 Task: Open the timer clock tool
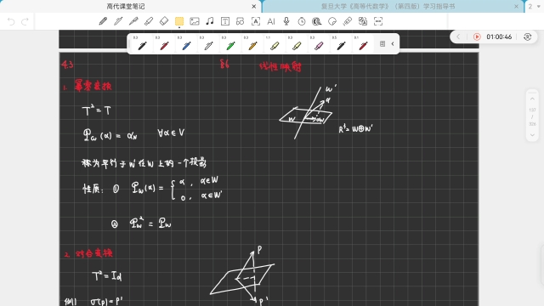[302, 21]
